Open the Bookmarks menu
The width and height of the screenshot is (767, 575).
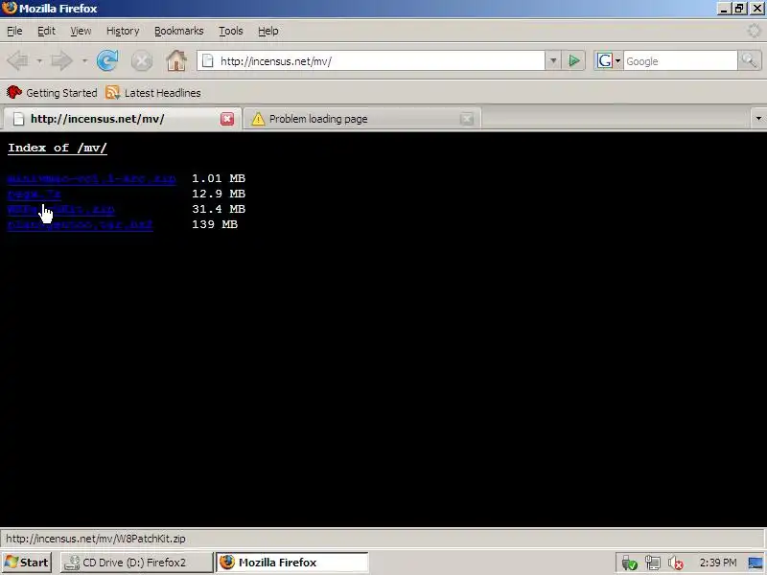(x=179, y=31)
